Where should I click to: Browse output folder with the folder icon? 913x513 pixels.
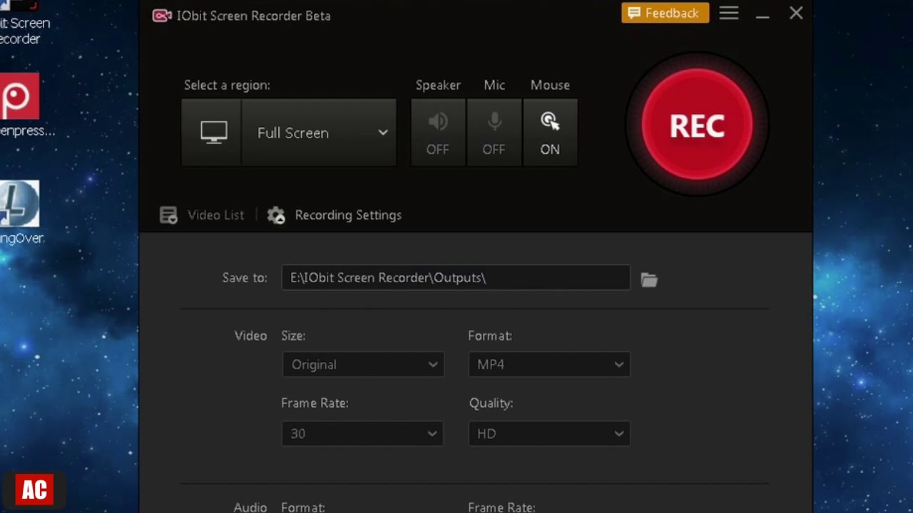coord(648,279)
